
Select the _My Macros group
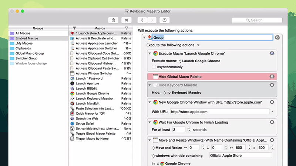click(38, 43)
